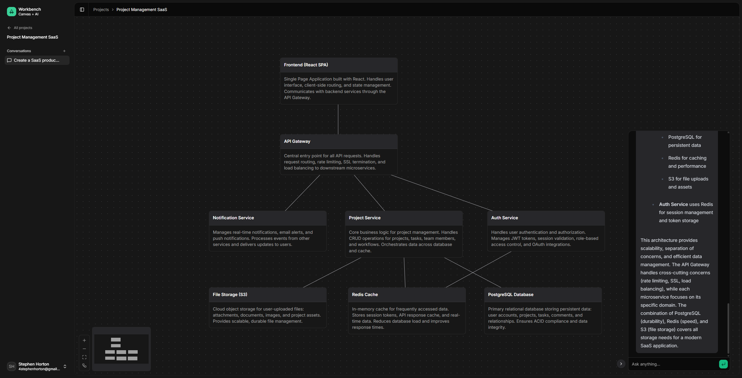Zoom in on the canvas
Viewport: 742px width, 378px height.
pyautogui.click(x=84, y=340)
